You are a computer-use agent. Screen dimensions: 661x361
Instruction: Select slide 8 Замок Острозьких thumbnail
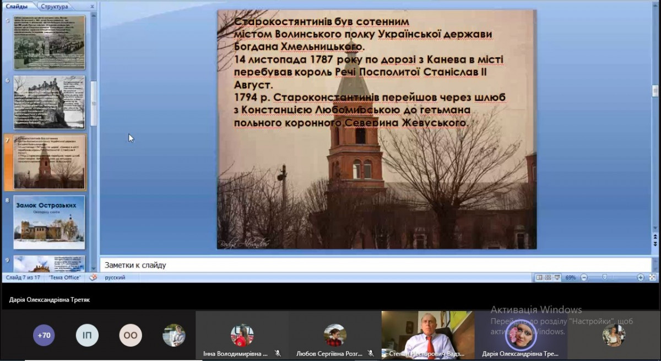coord(50,222)
